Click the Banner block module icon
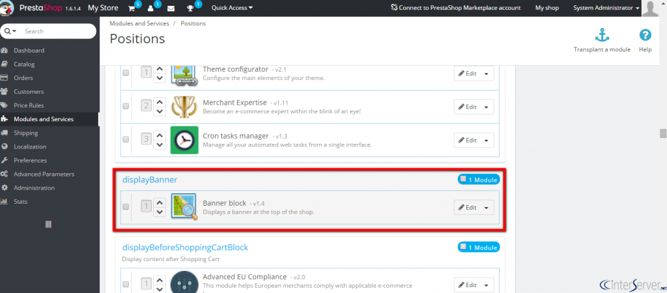The image size is (667, 293). pos(184,206)
